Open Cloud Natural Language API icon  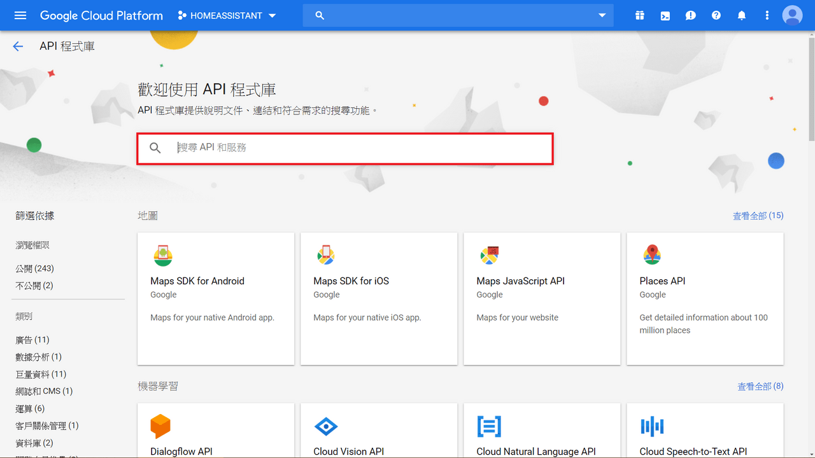489,426
